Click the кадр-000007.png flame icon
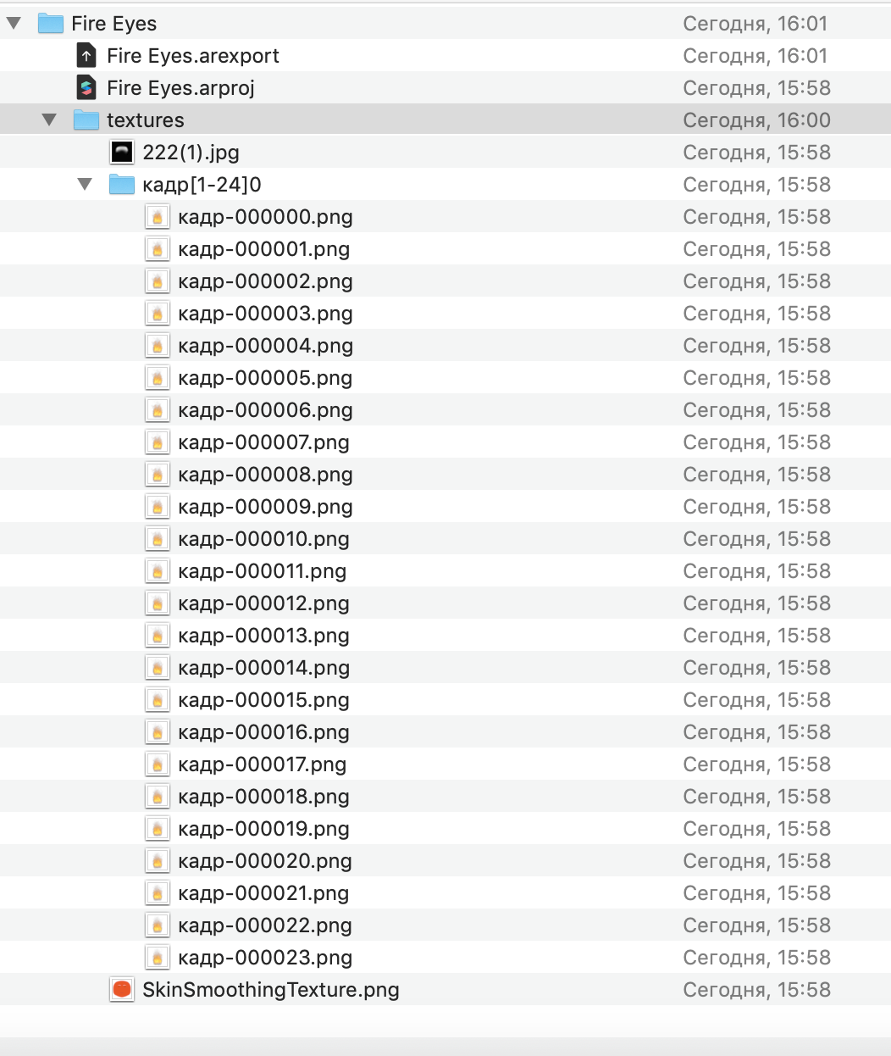This screenshot has height=1056, width=891. tap(158, 442)
